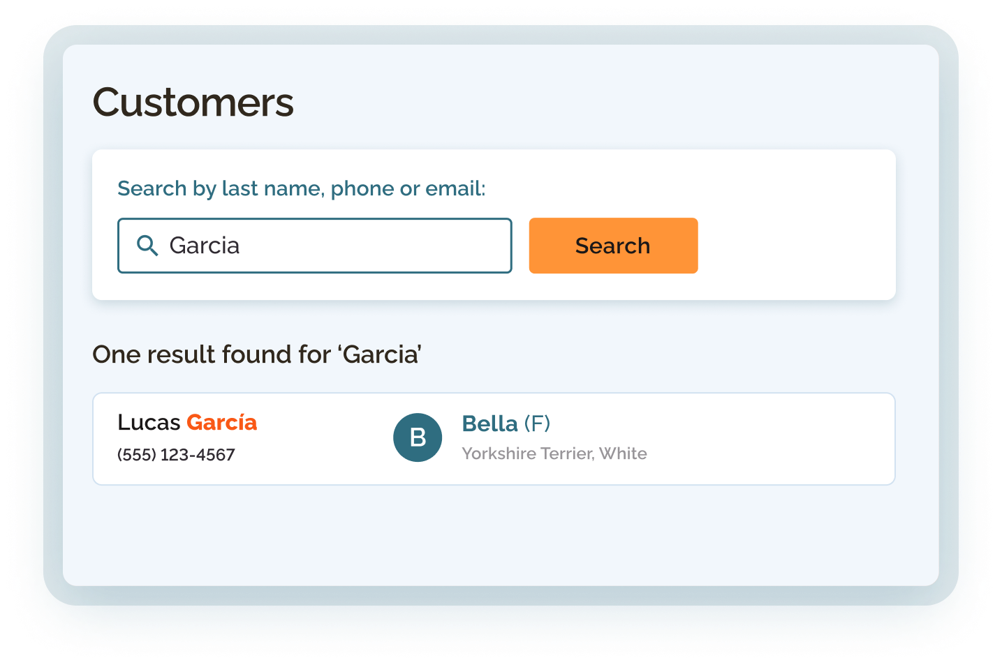The image size is (1002, 667).
Task: Click the Yorkshire Terrier, White breed description
Action: pos(554,454)
